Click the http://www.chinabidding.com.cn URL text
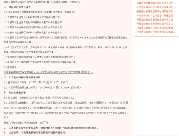The image size is (179, 136). 75,128
